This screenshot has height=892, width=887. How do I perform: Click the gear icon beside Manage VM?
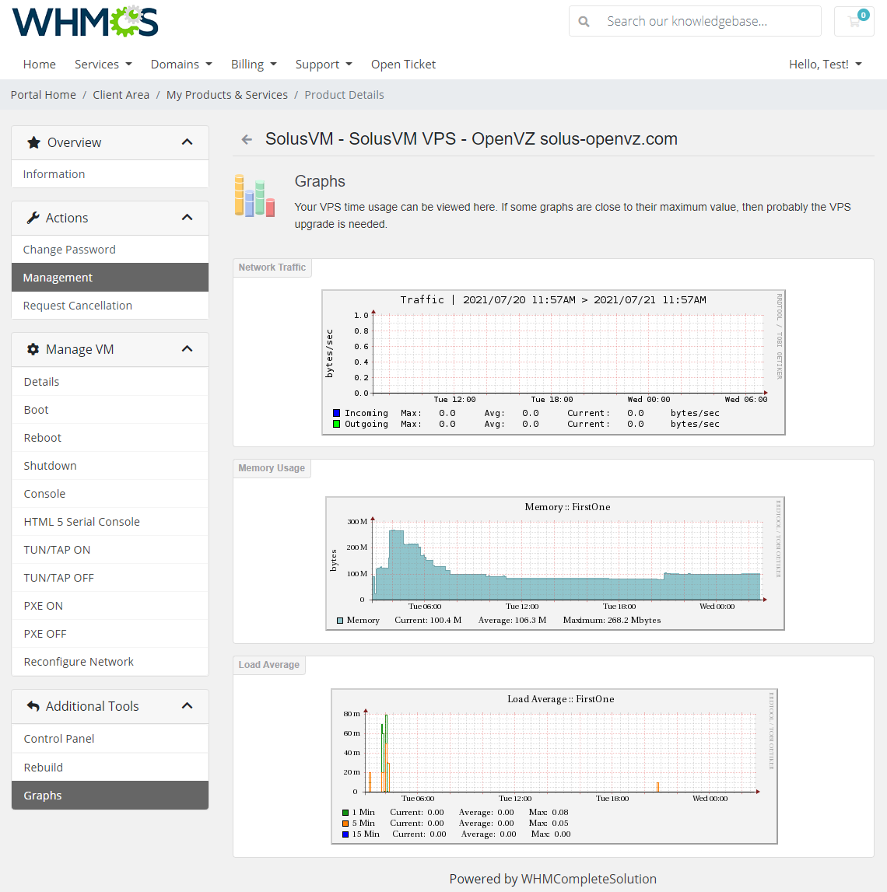[x=33, y=348]
